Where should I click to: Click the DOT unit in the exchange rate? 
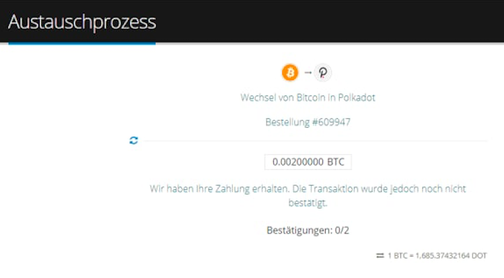click(479, 256)
